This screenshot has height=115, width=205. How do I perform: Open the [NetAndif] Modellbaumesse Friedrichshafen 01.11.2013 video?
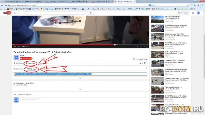click(174, 53)
